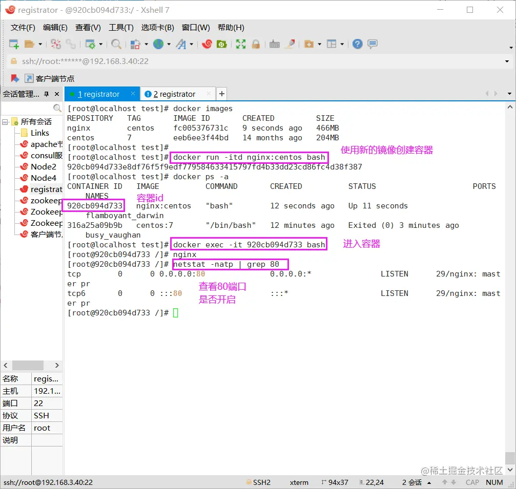Collapse the 所有会话 tree node
The width and height of the screenshot is (516, 489).
coord(6,122)
